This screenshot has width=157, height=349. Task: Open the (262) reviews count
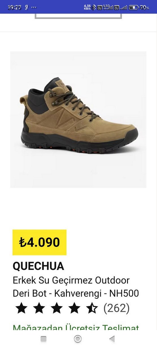coord(116,308)
